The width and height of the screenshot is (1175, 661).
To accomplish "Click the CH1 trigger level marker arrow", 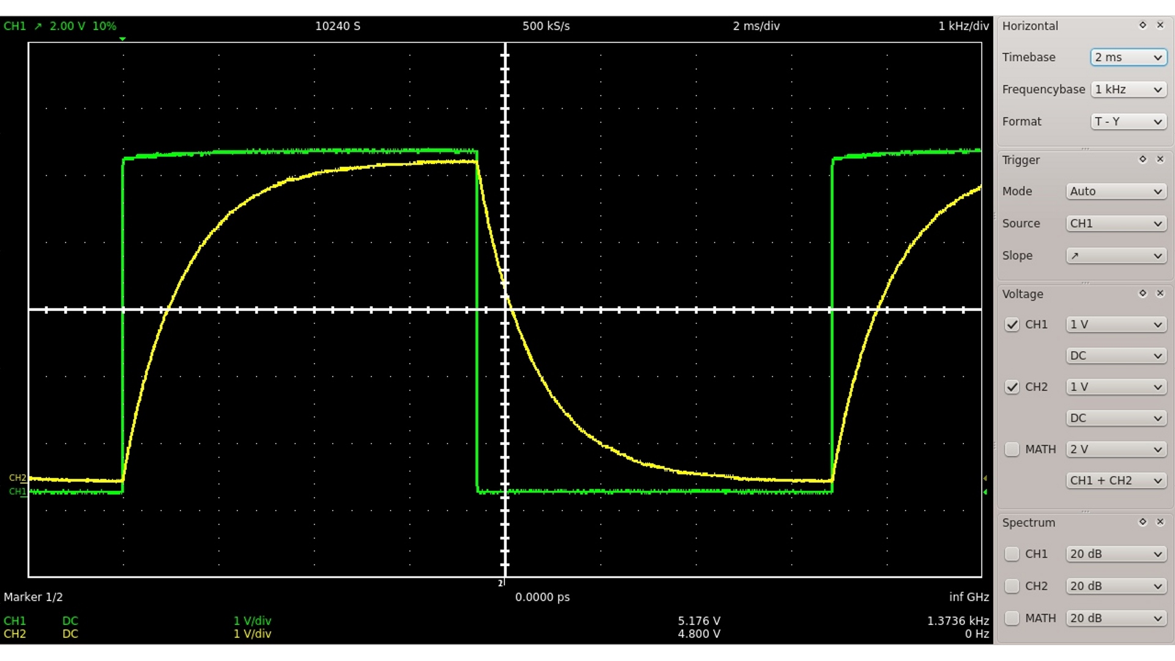I will click(x=985, y=492).
